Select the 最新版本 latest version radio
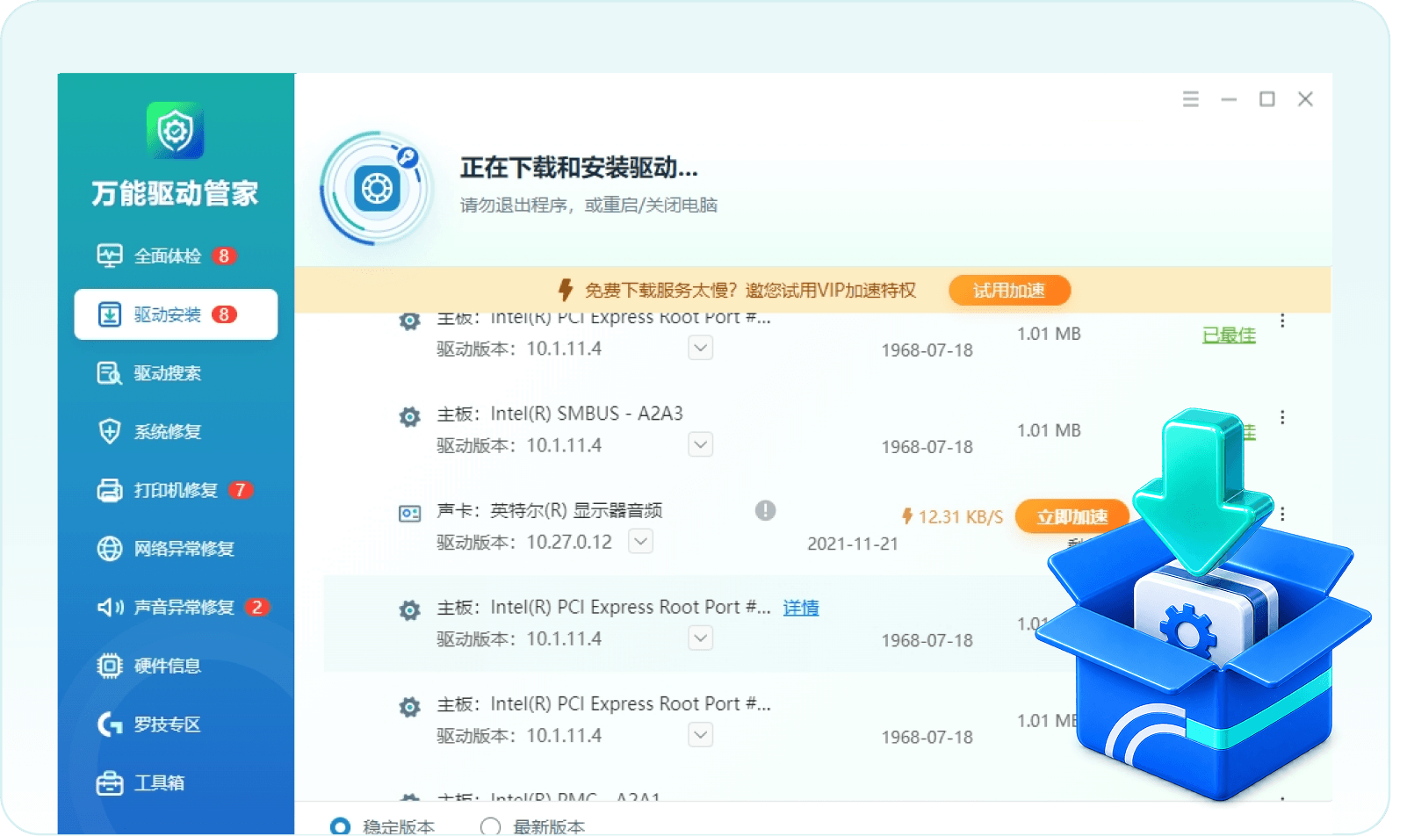This screenshot has width=1407, height=836. tap(491, 826)
